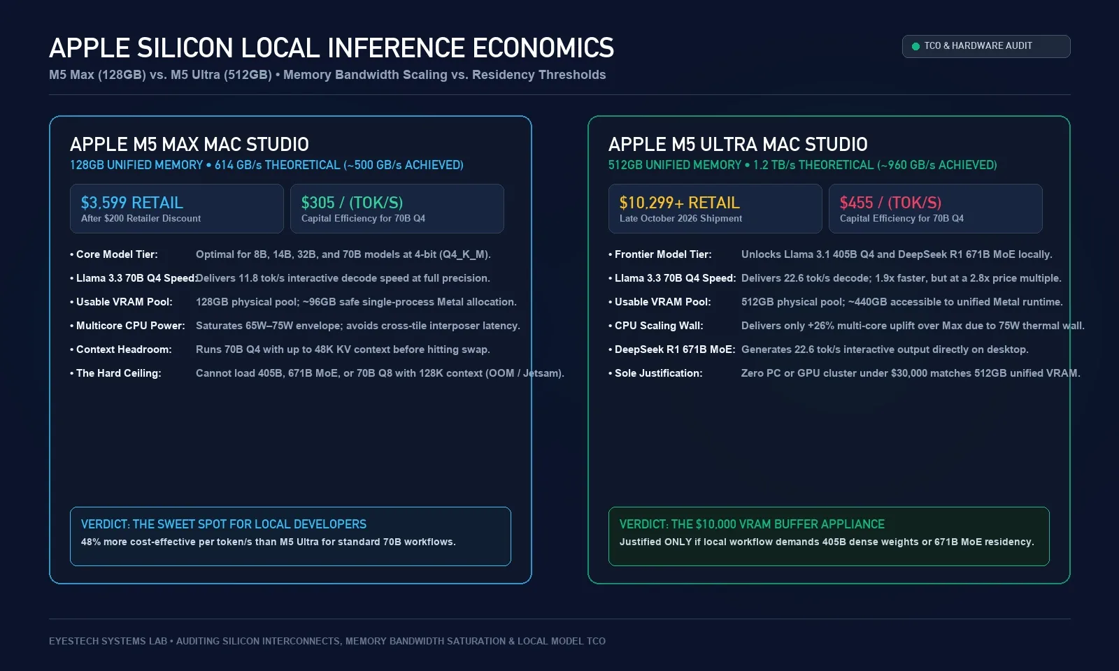Click the Justified ONLY if local workflow text

(827, 542)
